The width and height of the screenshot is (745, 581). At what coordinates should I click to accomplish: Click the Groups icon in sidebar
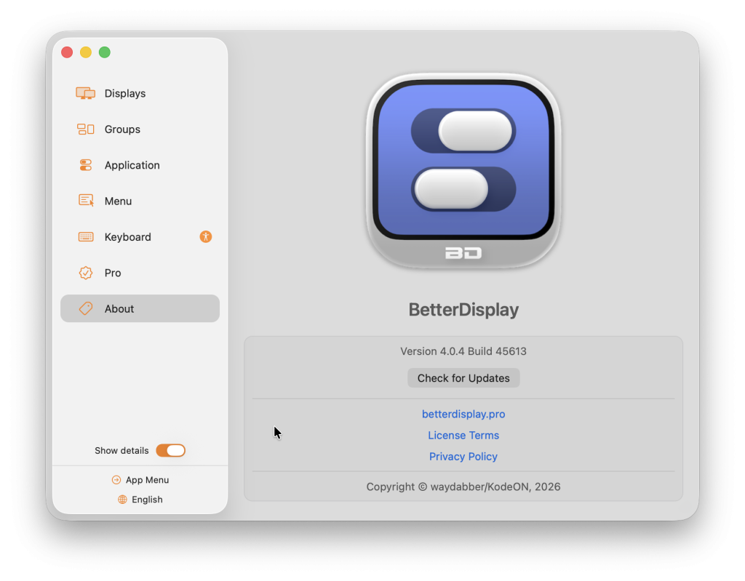pyautogui.click(x=86, y=129)
